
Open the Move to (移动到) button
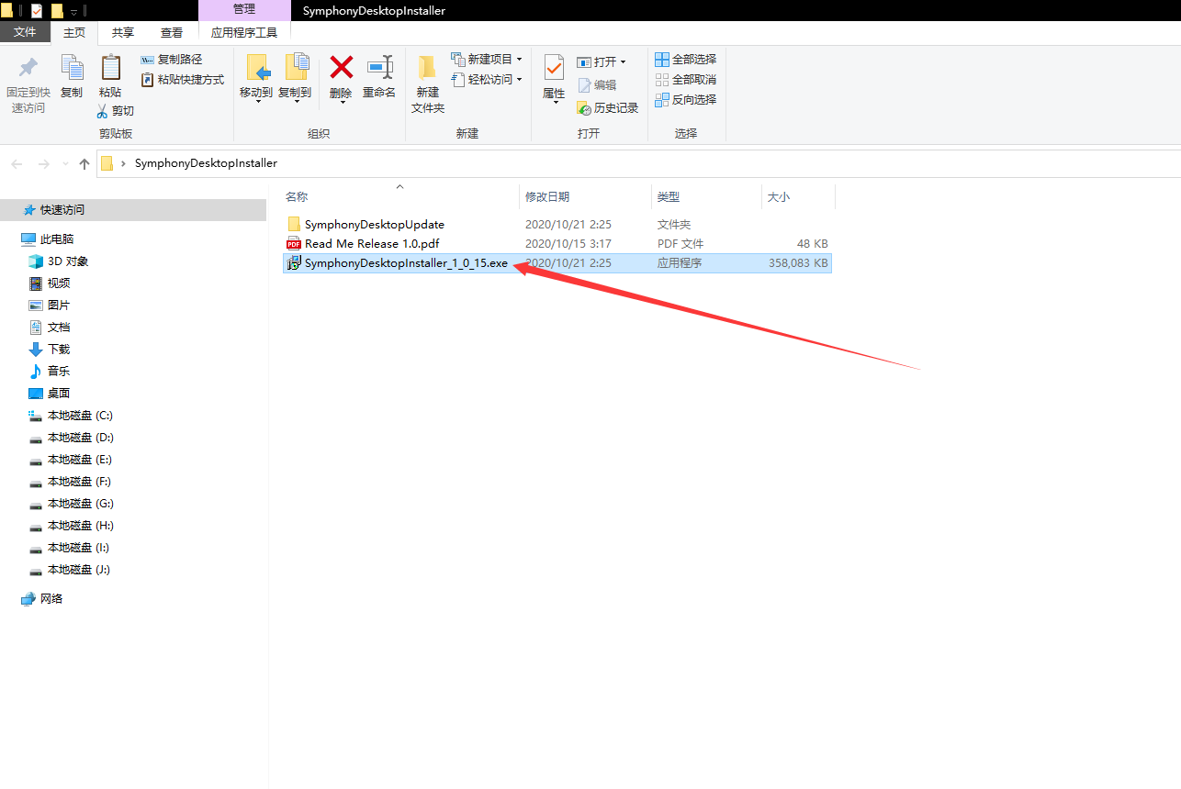pyautogui.click(x=256, y=78)
